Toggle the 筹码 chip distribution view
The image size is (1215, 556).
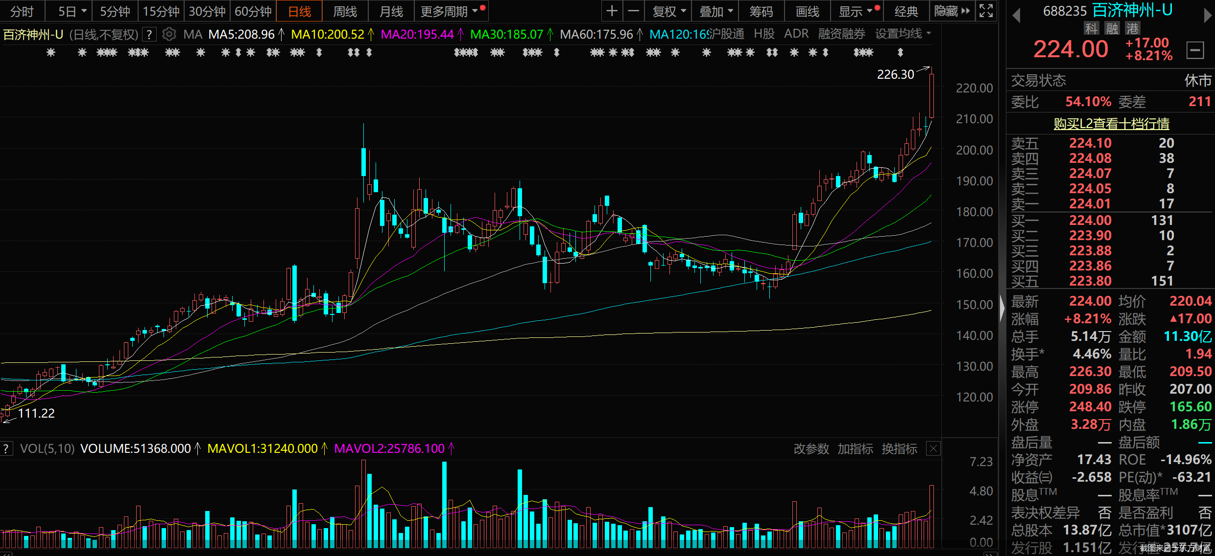pos(761,11)
